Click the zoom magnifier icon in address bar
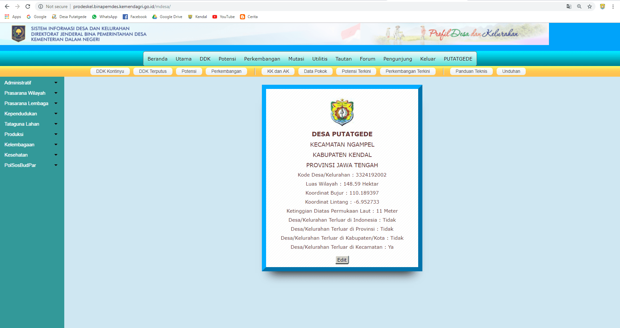The width and height of the screenshot is (620, 328). point(579,6)
